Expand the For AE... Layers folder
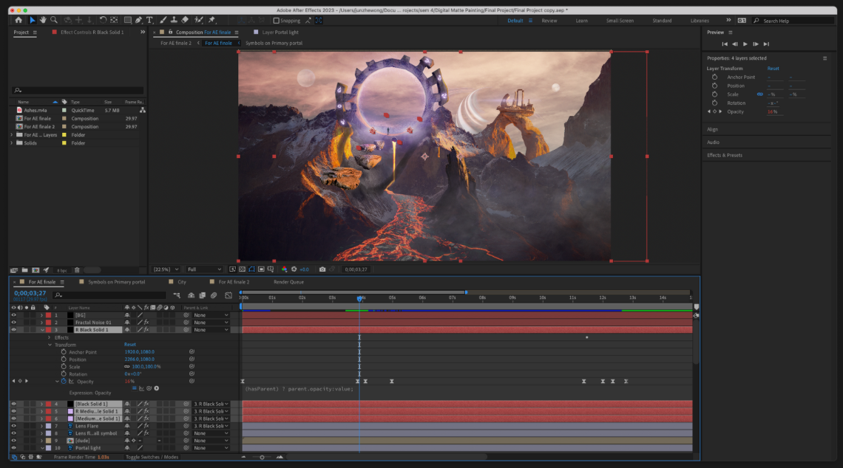This screenshot has width=843, height=468. pyautogui.click(x=12, y=134)
